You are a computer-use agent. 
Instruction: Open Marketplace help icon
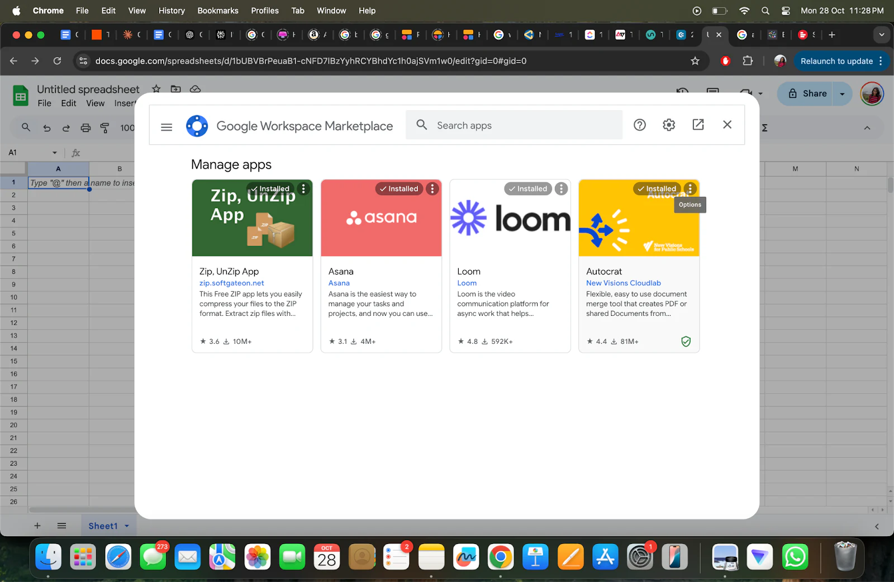640,125
